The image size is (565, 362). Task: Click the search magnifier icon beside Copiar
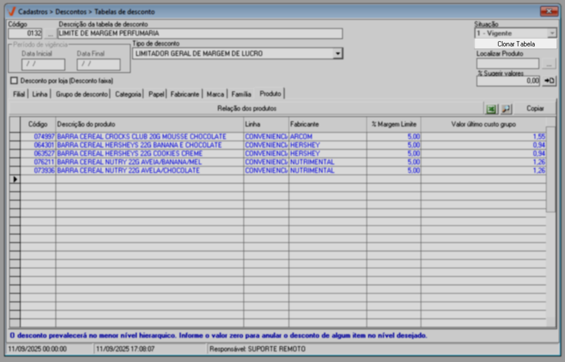tap(506, 108)
